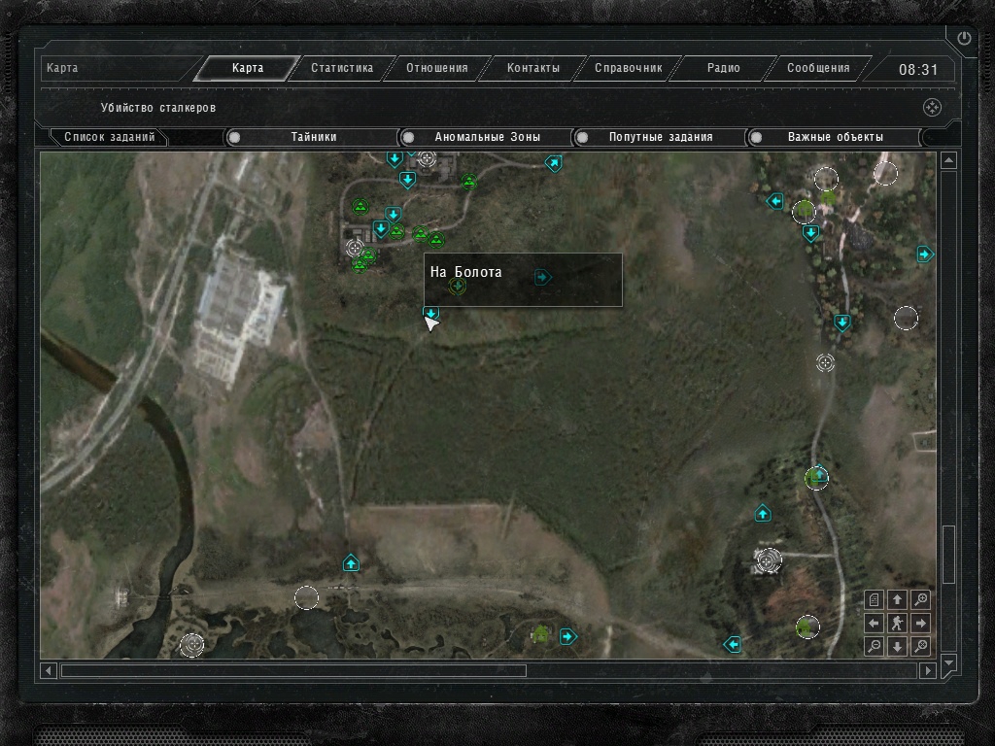Click the small crosshair marker on the eastern road

825,363
